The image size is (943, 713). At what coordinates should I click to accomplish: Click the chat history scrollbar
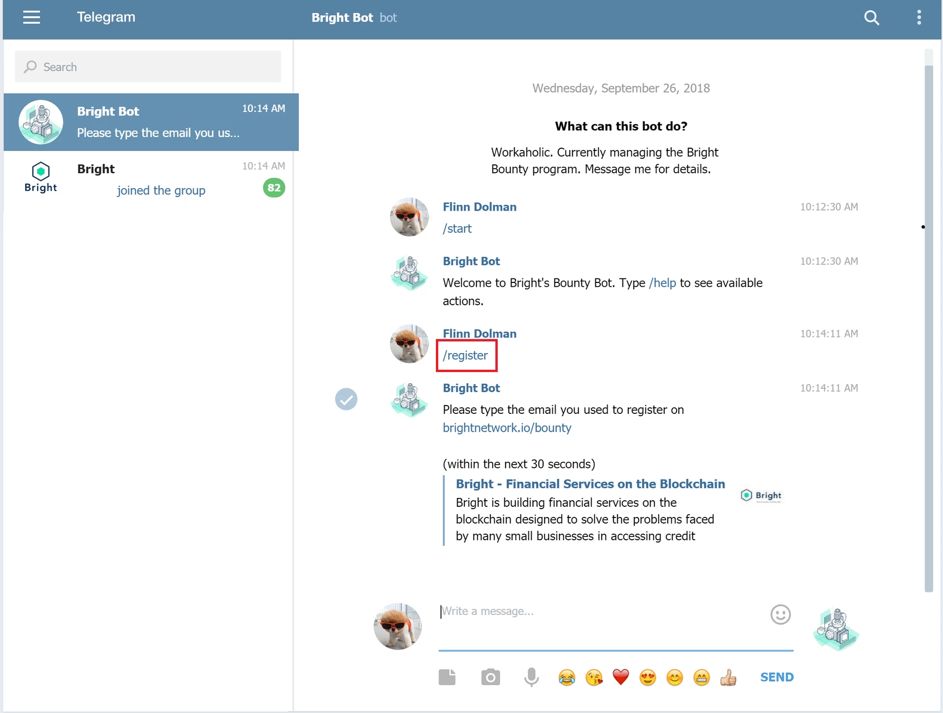[929, 329]
